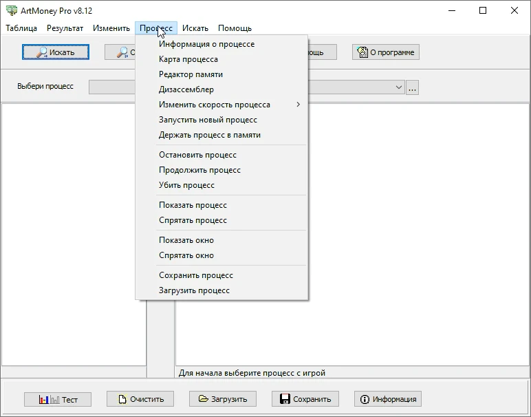Click the empty results list pane on the left

pos(69,235)
